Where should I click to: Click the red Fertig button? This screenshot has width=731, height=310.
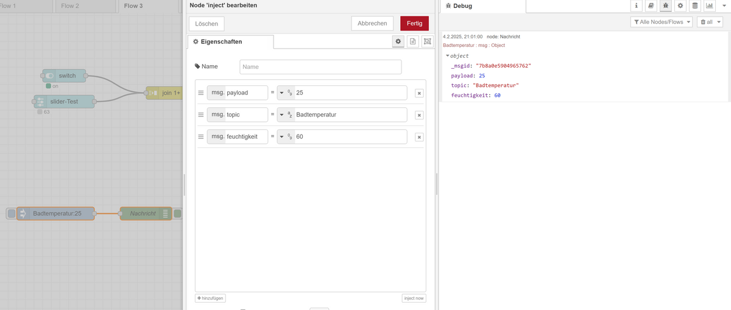414,23
